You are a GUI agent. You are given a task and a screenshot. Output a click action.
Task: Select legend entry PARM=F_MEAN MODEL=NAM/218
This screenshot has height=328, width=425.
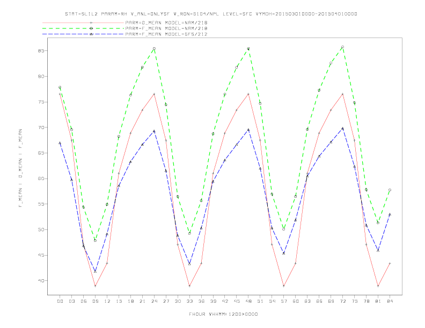pos(166,28)
